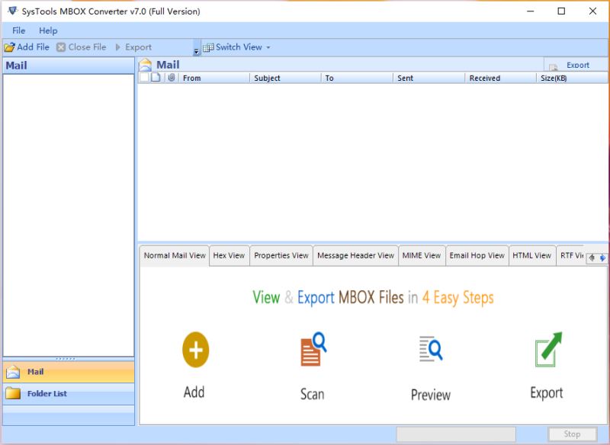Open the Help menu
The width and height of the screenshot is (610, 445).
coord(48,30)
